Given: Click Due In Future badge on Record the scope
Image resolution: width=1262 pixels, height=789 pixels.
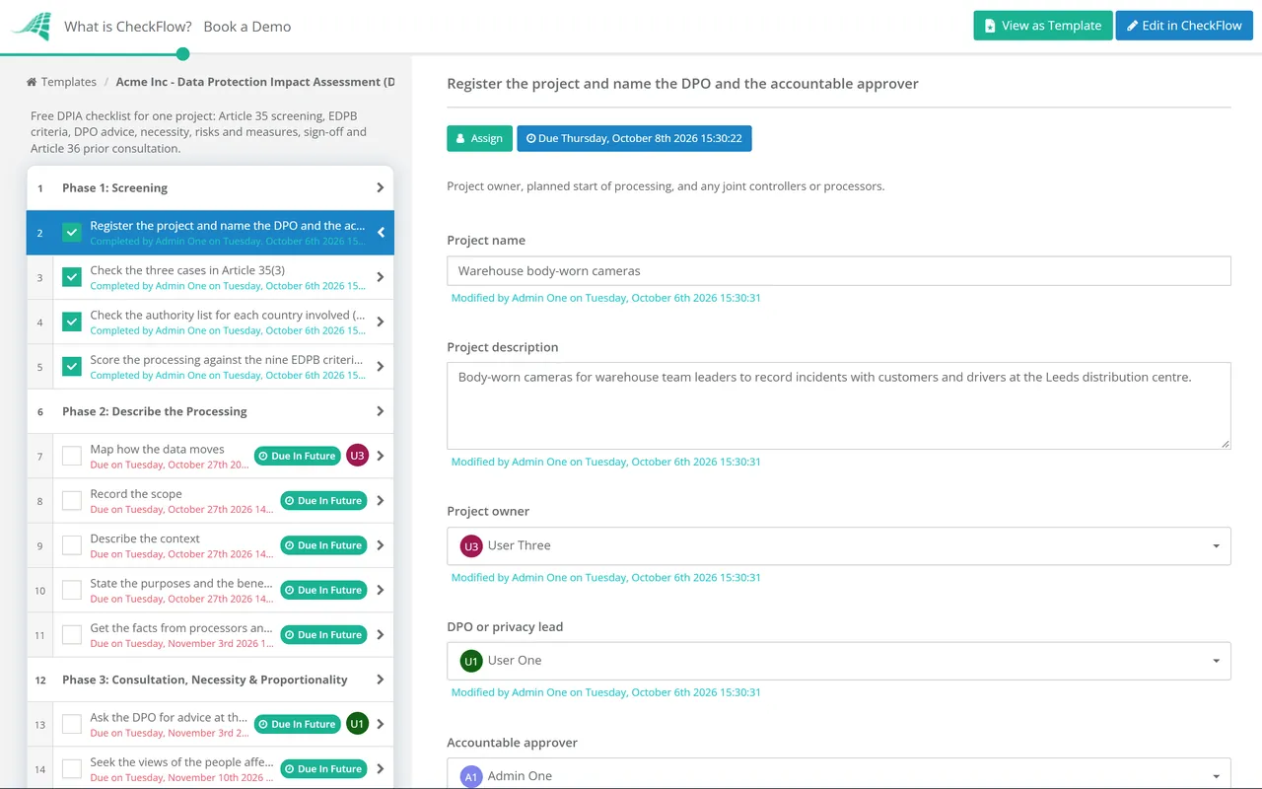Looking at the screenshot, I should pyautogui.click(x=323, y=501).
